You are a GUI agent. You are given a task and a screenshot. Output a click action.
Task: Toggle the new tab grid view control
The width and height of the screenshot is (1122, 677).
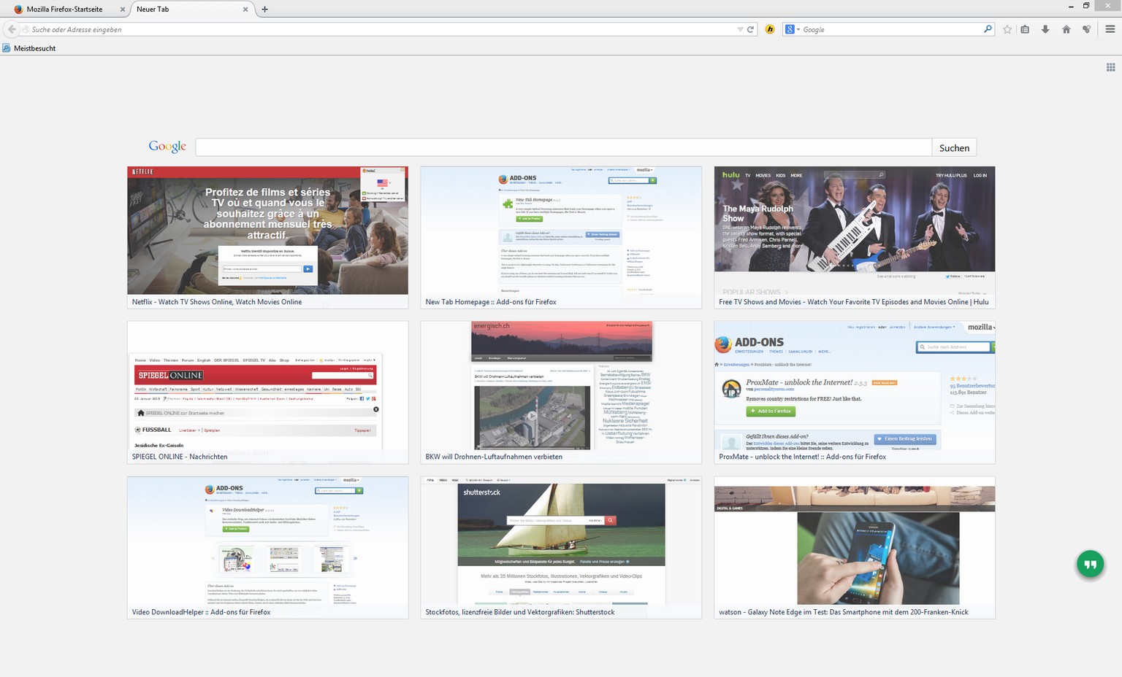(1110, 67)
